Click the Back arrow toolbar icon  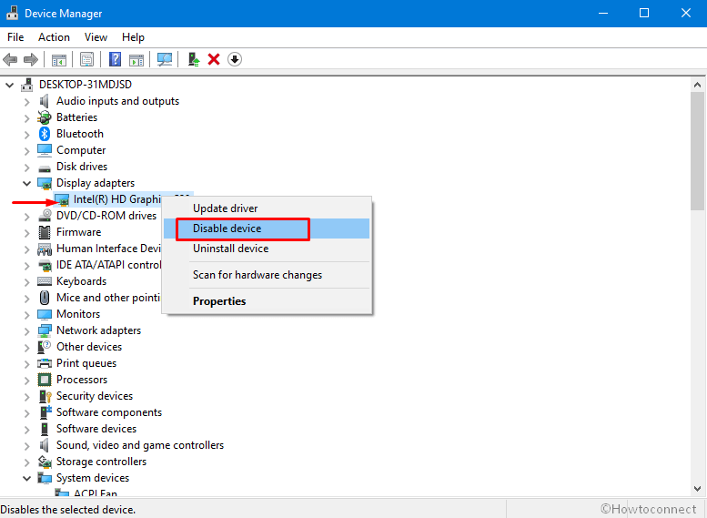click(x=10, y=59)
